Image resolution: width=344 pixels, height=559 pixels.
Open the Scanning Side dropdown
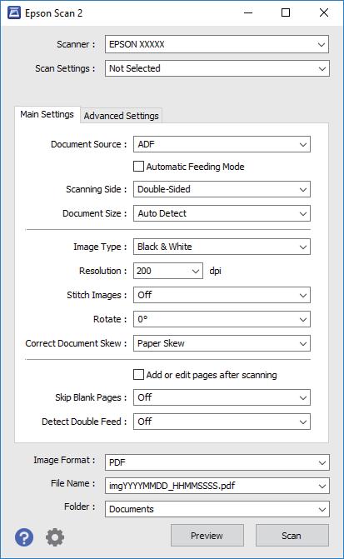(222, 189)
